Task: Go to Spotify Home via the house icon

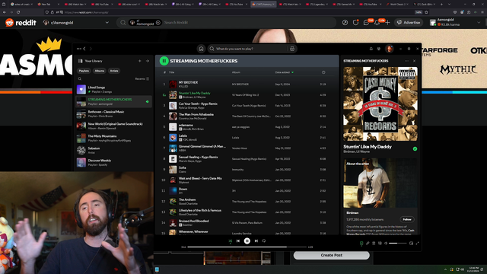Action: coord(201,49)
